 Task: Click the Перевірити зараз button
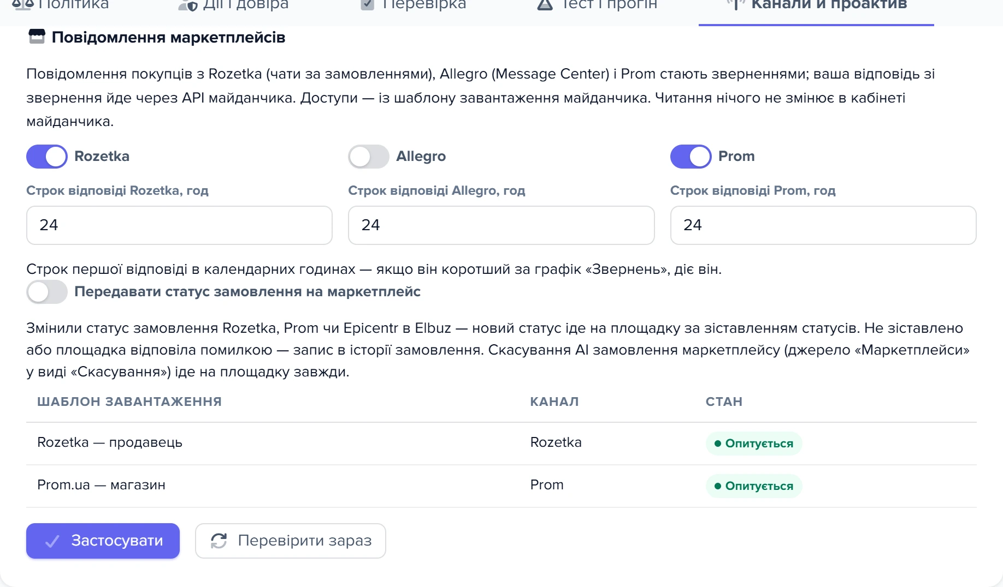coord(291,541)
